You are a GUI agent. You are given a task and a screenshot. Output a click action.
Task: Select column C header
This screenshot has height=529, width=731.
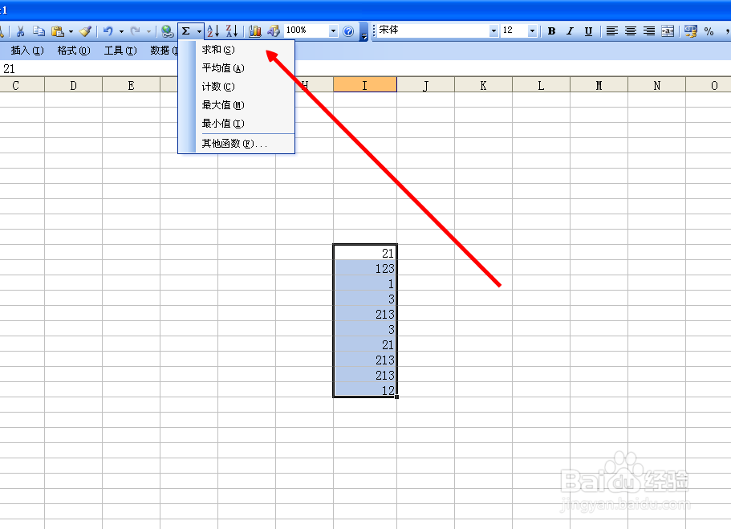[22, 85]
